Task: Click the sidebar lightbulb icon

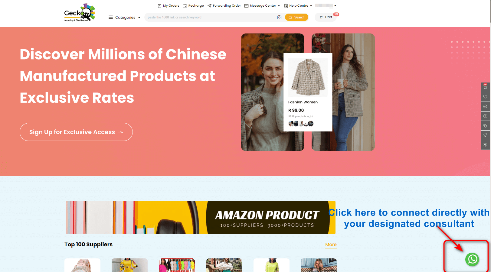Action: coord(485,135)
